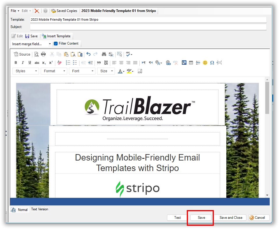This screenshot has width=279, height=229.
Task: Align text right
Action: pyautogui.click(x=128, y=63)
